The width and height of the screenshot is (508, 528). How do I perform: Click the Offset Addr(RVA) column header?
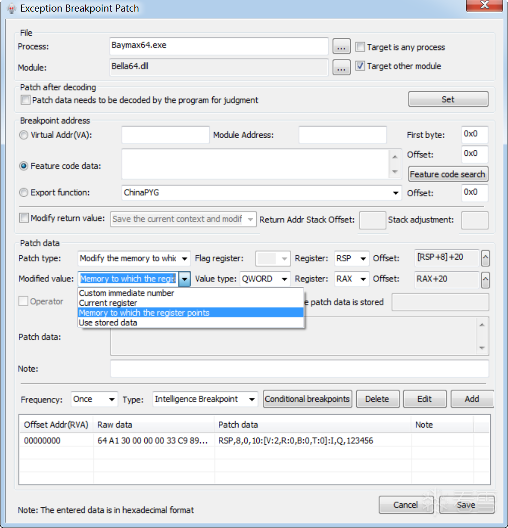57,425
